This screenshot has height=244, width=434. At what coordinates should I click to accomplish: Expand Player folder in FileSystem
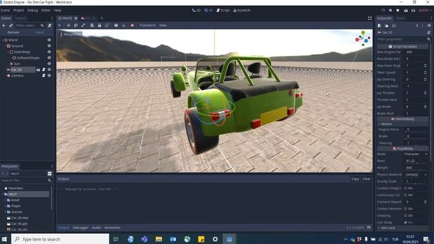point(5,206)
